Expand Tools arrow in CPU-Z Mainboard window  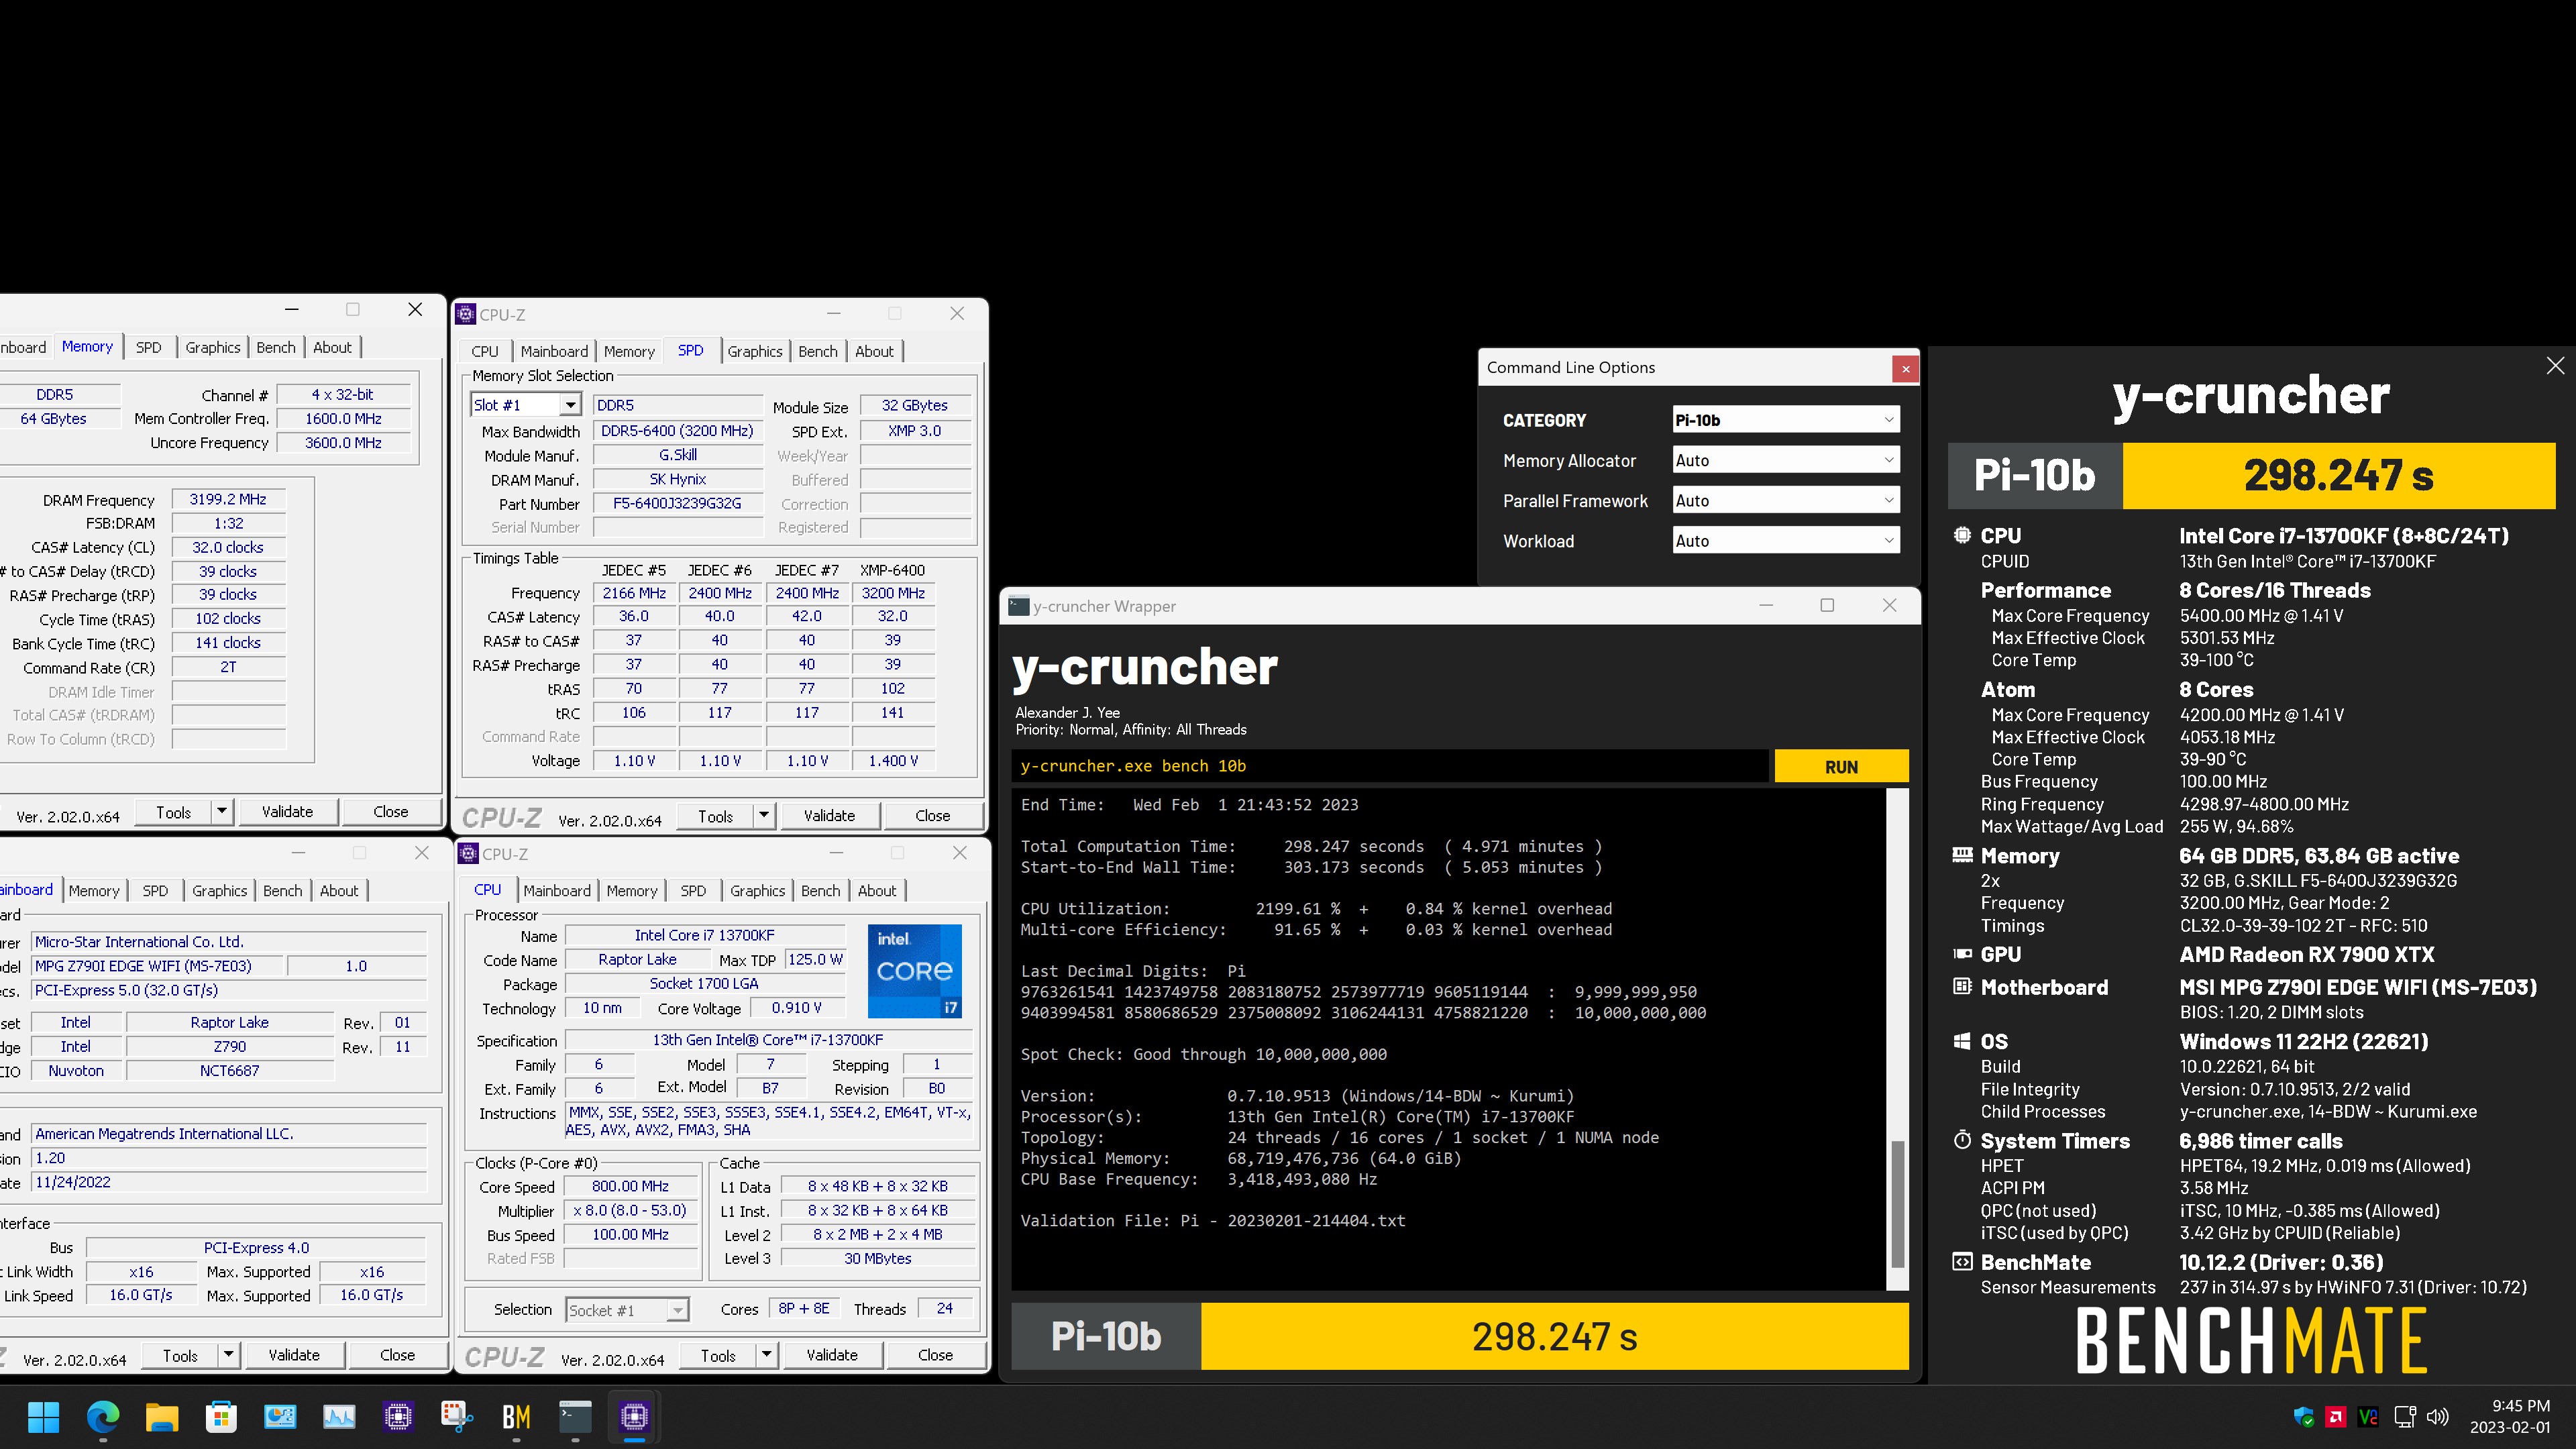coord(229,1355)
